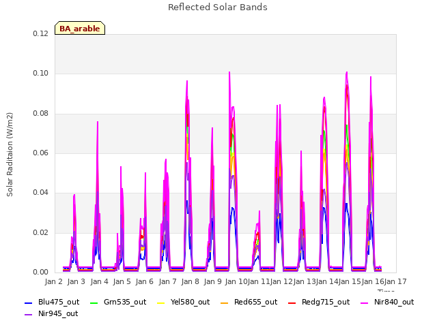Toggle the Blu475_out legend entry

pyautogui.click(x=52, y=302)
